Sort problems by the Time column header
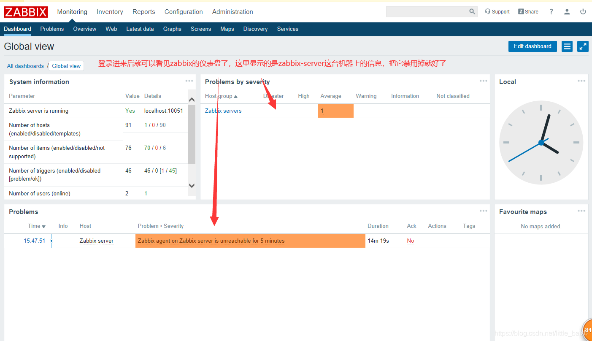Image resolution: width=592 pixels, height=341 pixels. click(x=37, y=226)
